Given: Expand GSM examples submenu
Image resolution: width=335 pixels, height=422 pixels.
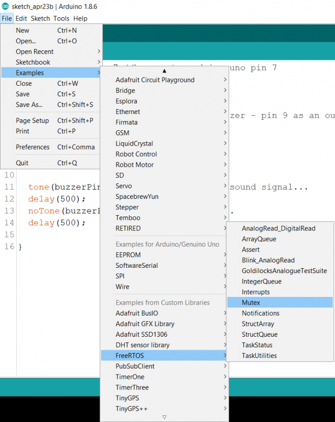Looking at the screenshot, I should 165,133.
